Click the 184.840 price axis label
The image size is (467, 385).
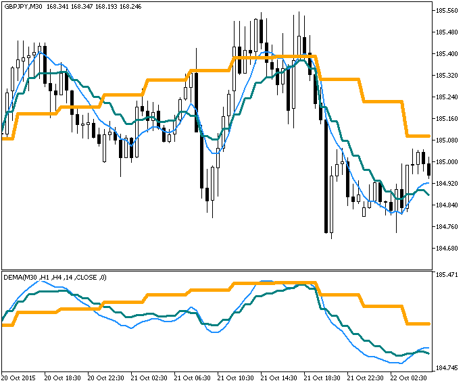pyautogui.click(x=448, y=205)
